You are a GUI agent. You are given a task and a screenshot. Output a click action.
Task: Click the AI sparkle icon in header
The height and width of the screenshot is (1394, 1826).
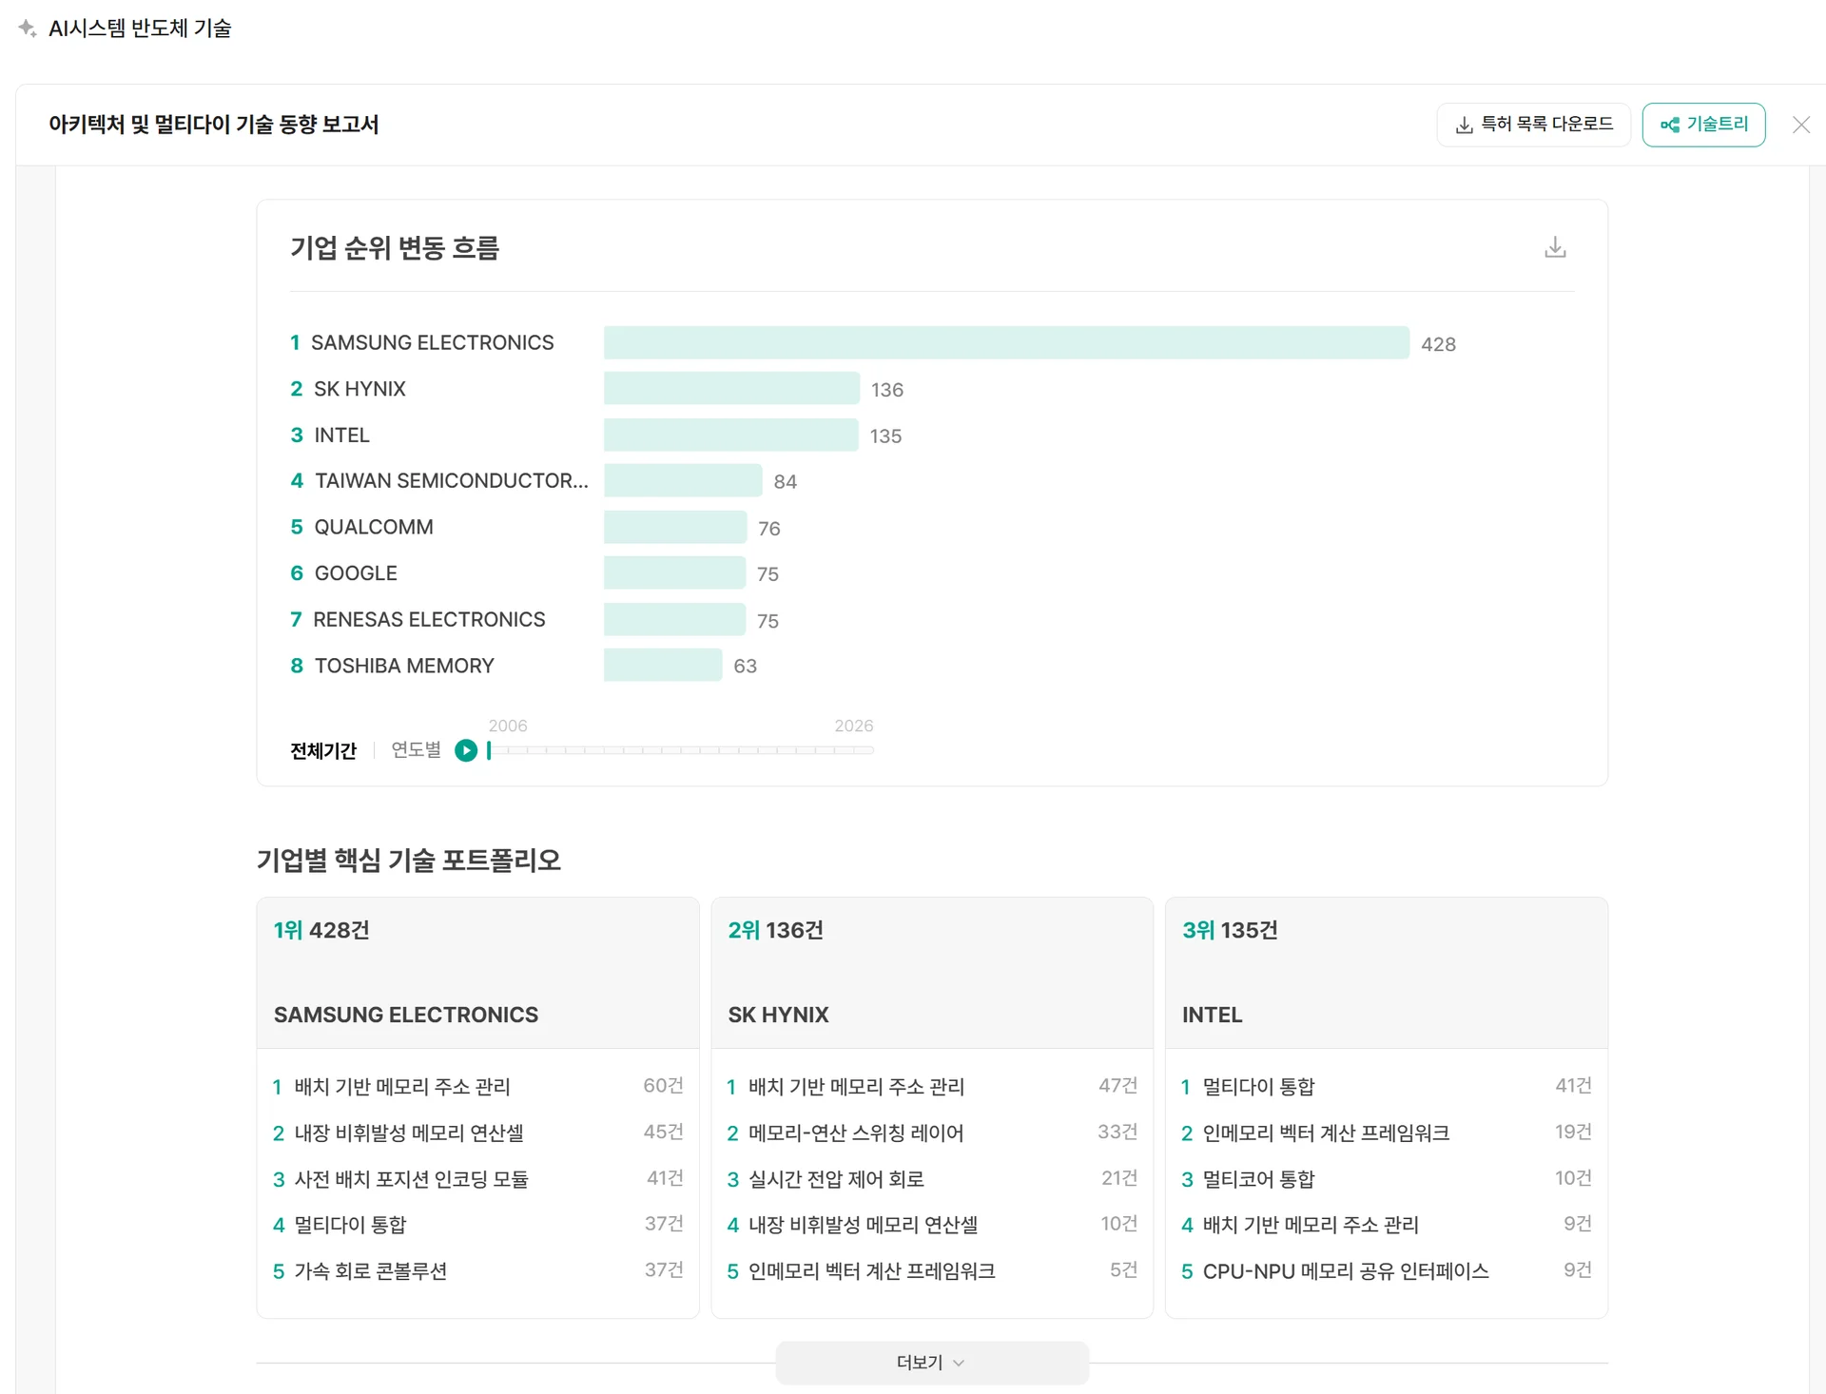tap(28, 29)
